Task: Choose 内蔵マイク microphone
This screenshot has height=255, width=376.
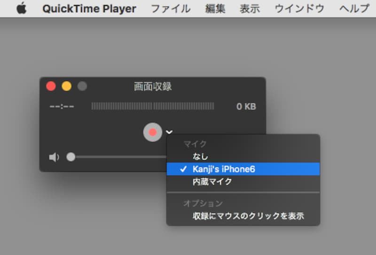Action: 243,182
